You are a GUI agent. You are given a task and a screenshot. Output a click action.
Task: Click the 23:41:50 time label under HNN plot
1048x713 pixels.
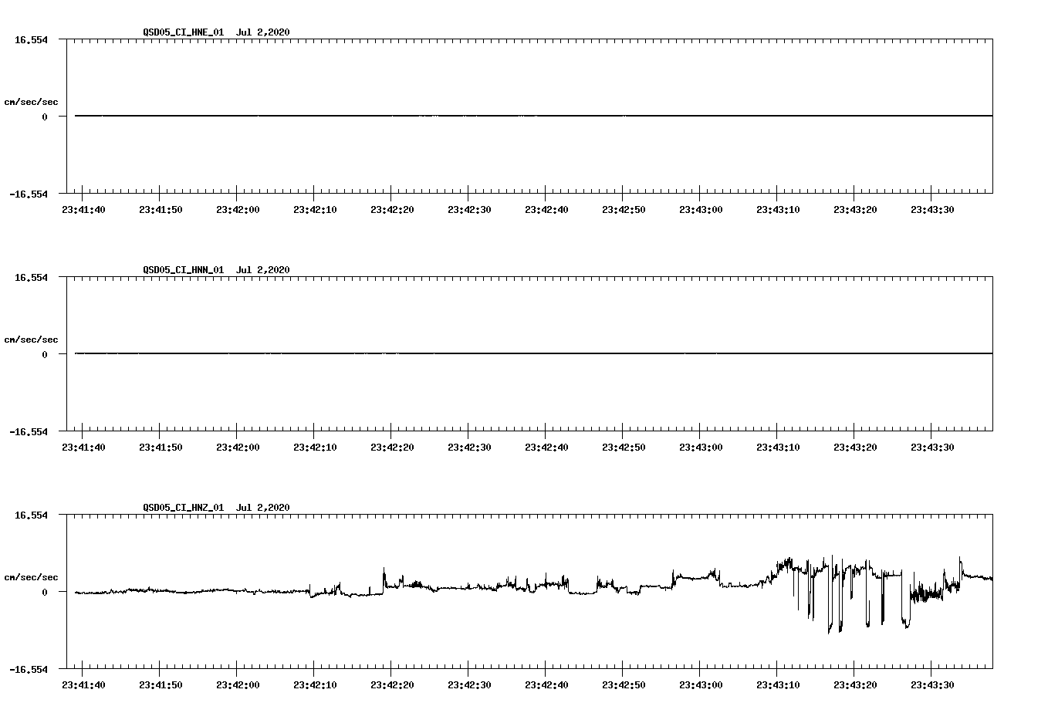tap(161, 448)
